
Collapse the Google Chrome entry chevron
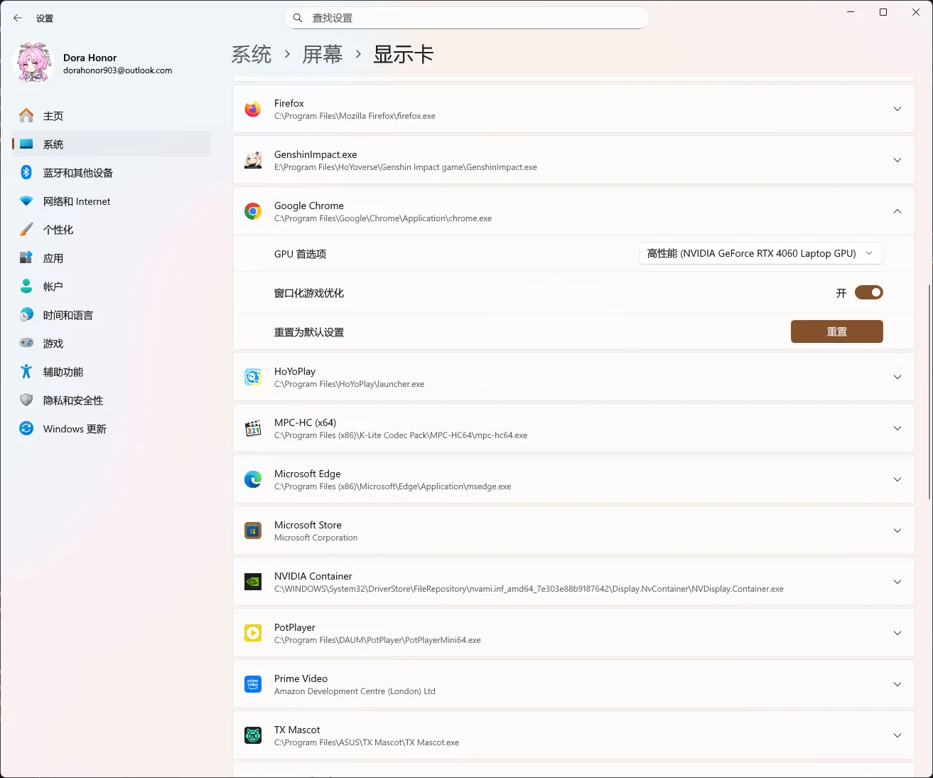[897, 211]
